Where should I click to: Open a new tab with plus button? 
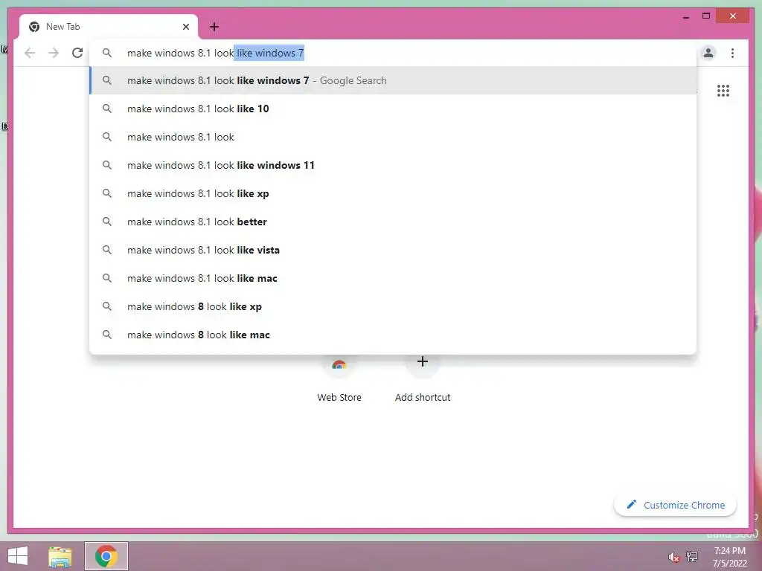(x=214, y=27)
